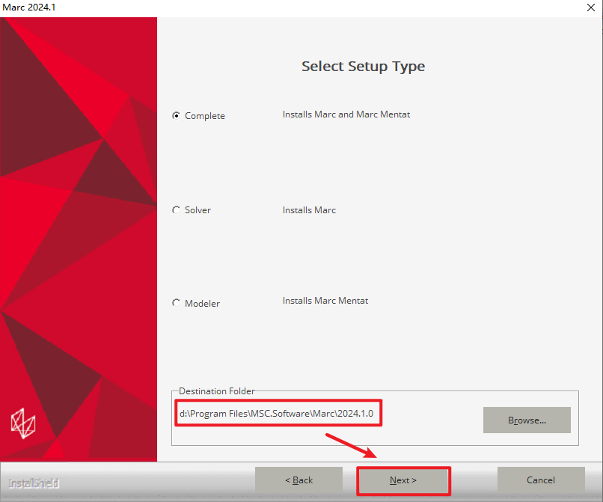The image size is (603, 502).
Task: Click the Select Setup Type heading
Action: point(363,67)
